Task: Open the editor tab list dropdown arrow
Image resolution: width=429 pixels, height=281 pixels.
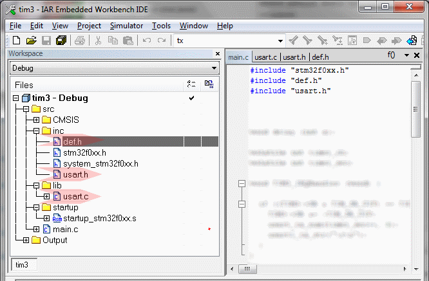Action: pos(406,55)
